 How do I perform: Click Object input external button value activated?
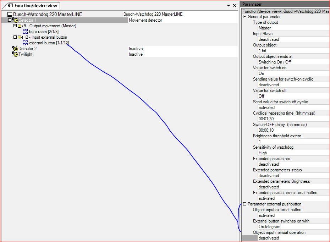point(294,215)
